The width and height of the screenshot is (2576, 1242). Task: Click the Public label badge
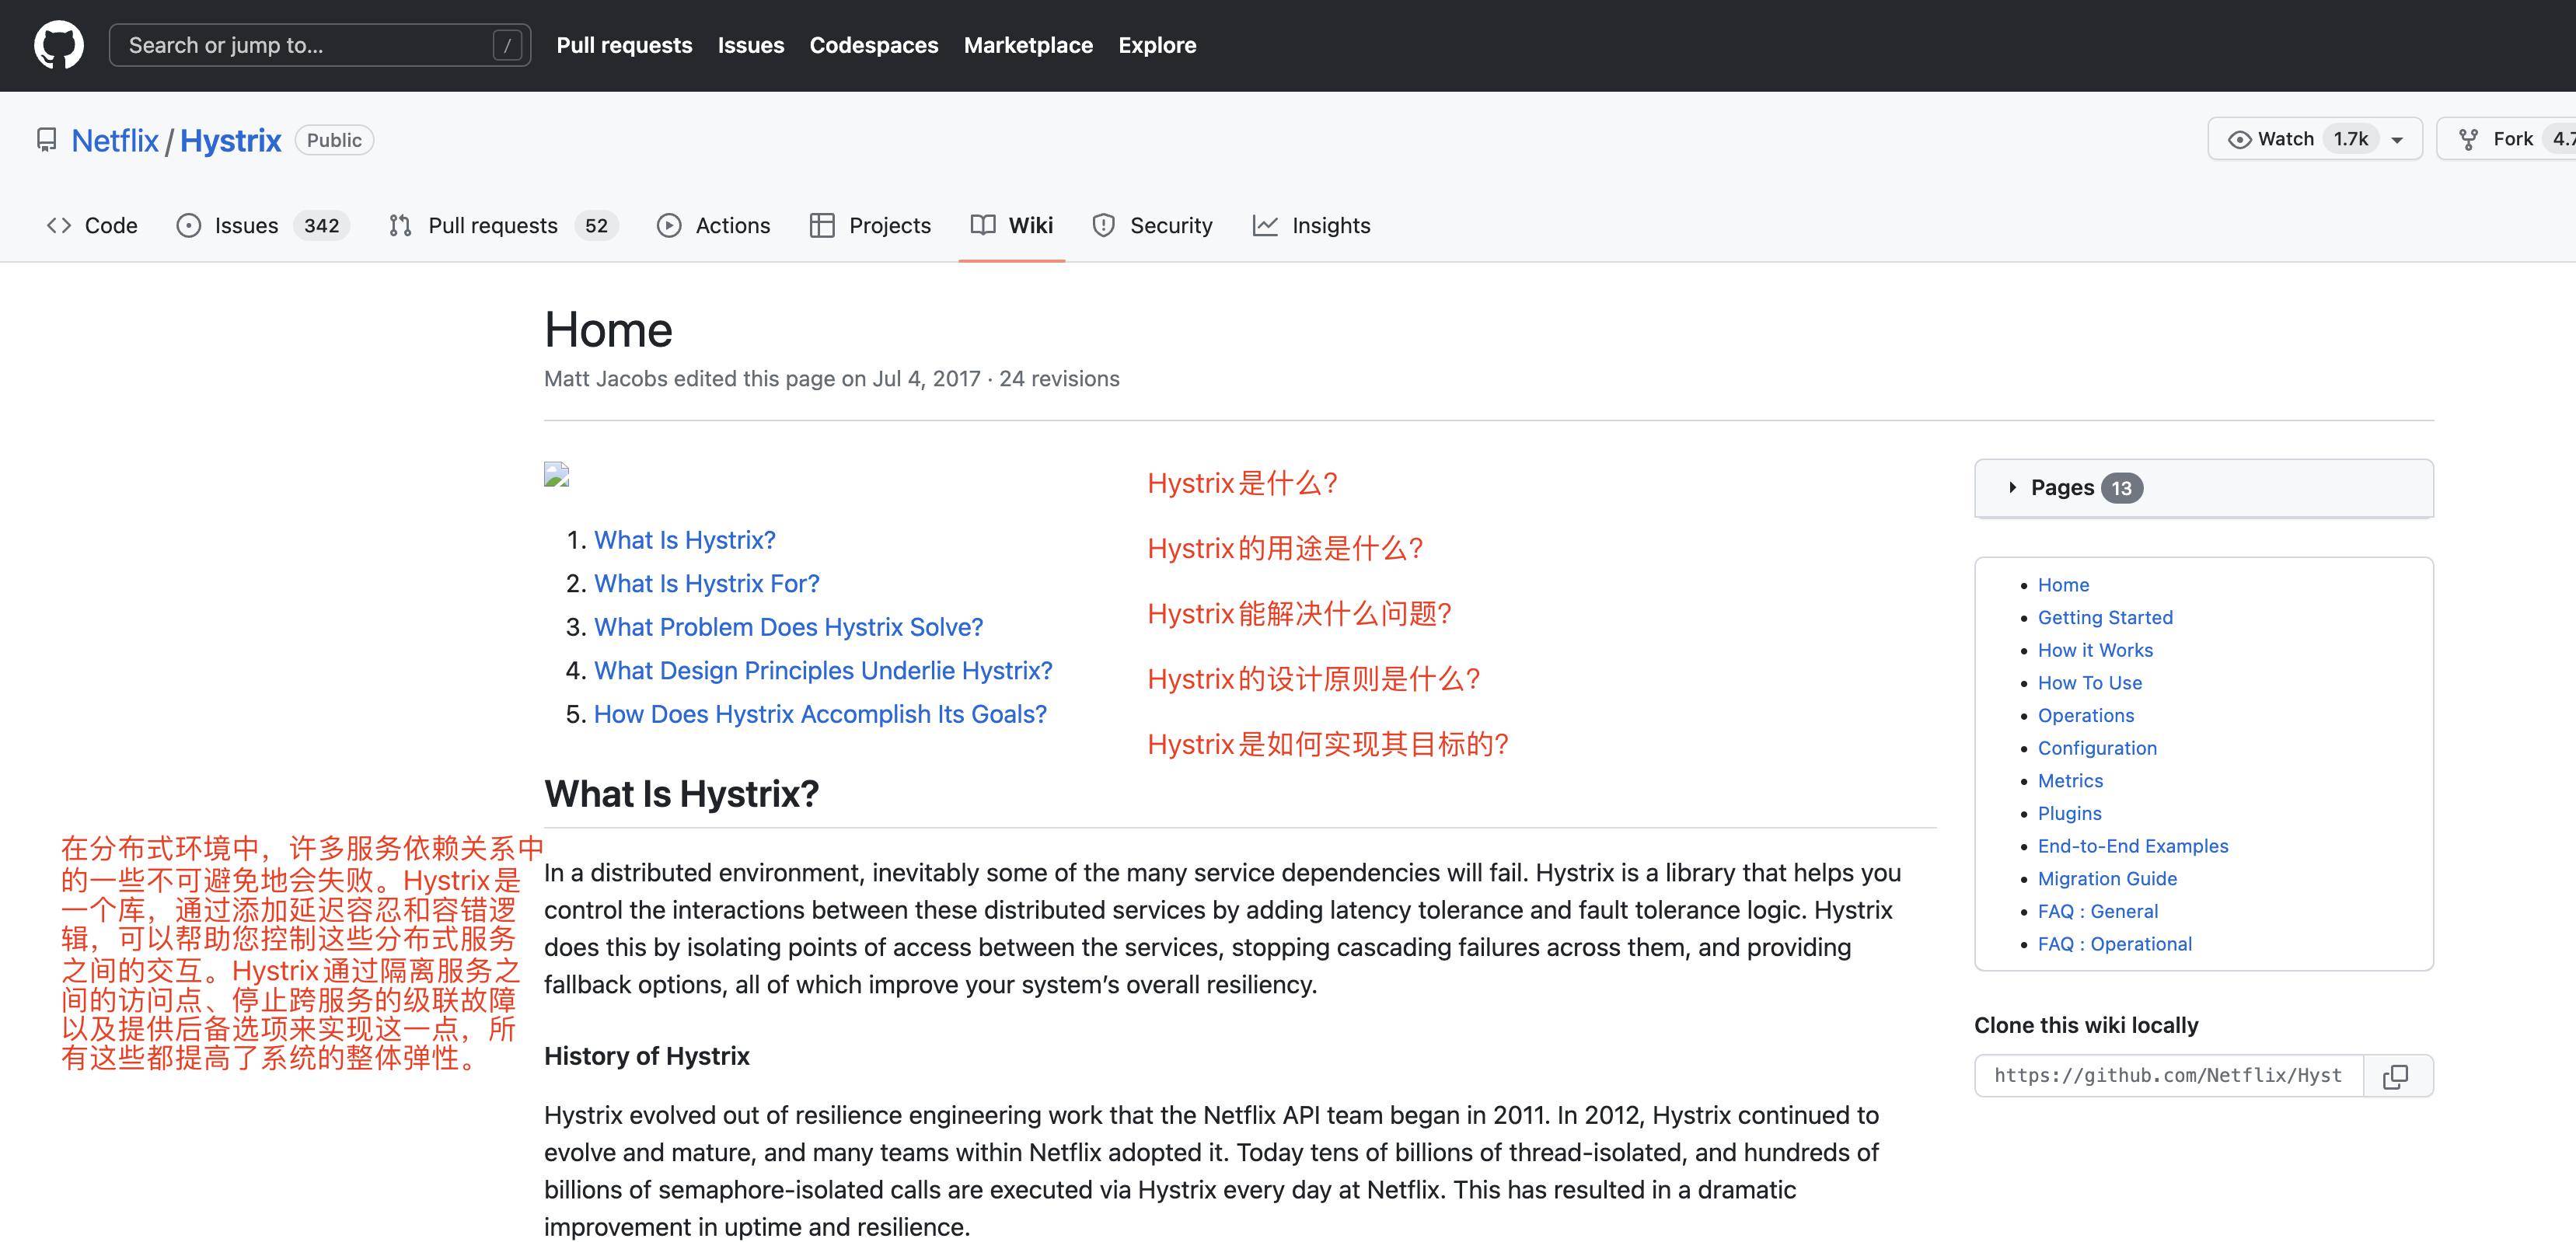click(x=333, y=140)
